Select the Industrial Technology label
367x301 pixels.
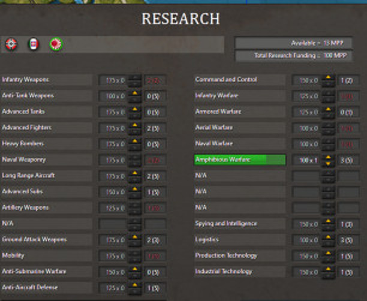point(224,272)
